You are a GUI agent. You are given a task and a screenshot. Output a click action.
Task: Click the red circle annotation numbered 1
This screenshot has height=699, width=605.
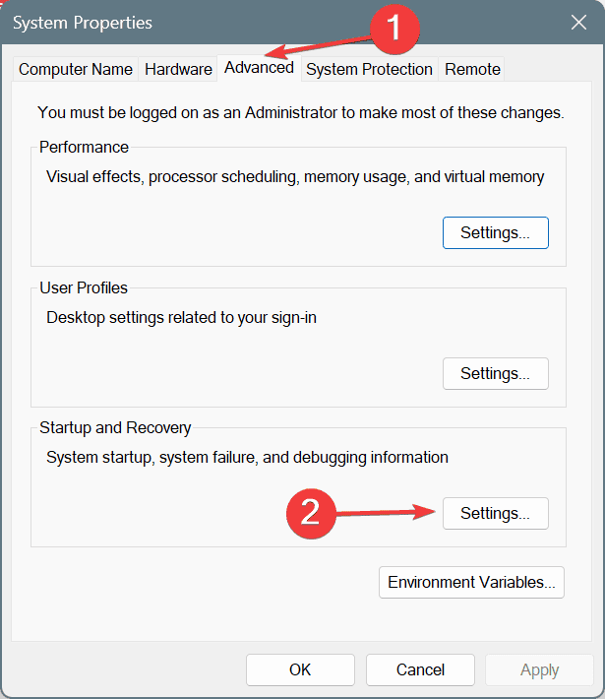click(394, 29)
